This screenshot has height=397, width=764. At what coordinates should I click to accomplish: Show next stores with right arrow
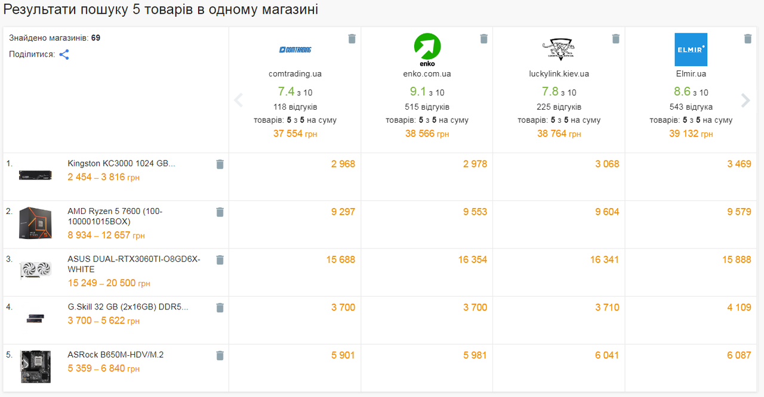click(745, 100)
